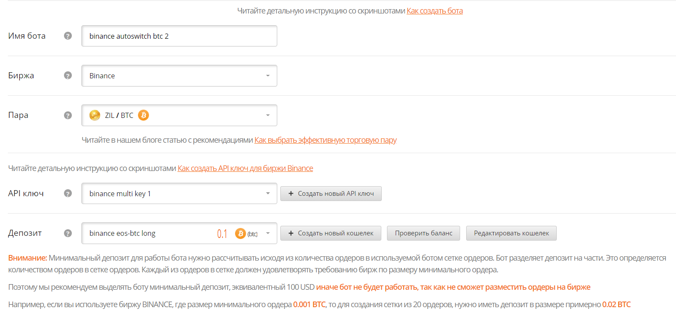Image resolution: width=676 pixels, height=315 pixels.
Task: Open the API ключ dropdown arrow
Action: 268,194
